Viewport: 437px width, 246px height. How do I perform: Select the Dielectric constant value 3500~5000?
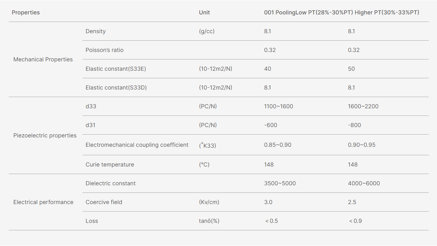(x=280, y=183)
